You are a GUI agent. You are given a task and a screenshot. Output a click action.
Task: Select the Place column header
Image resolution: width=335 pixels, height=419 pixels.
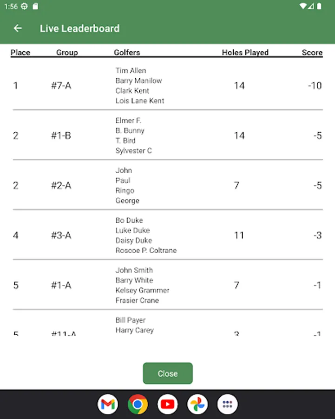click(x=20, y=52)
